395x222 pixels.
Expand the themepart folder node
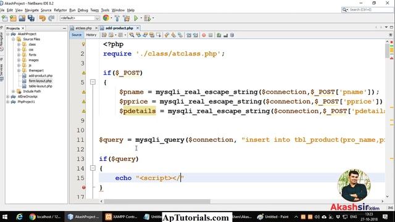click(x=19, y=70)
